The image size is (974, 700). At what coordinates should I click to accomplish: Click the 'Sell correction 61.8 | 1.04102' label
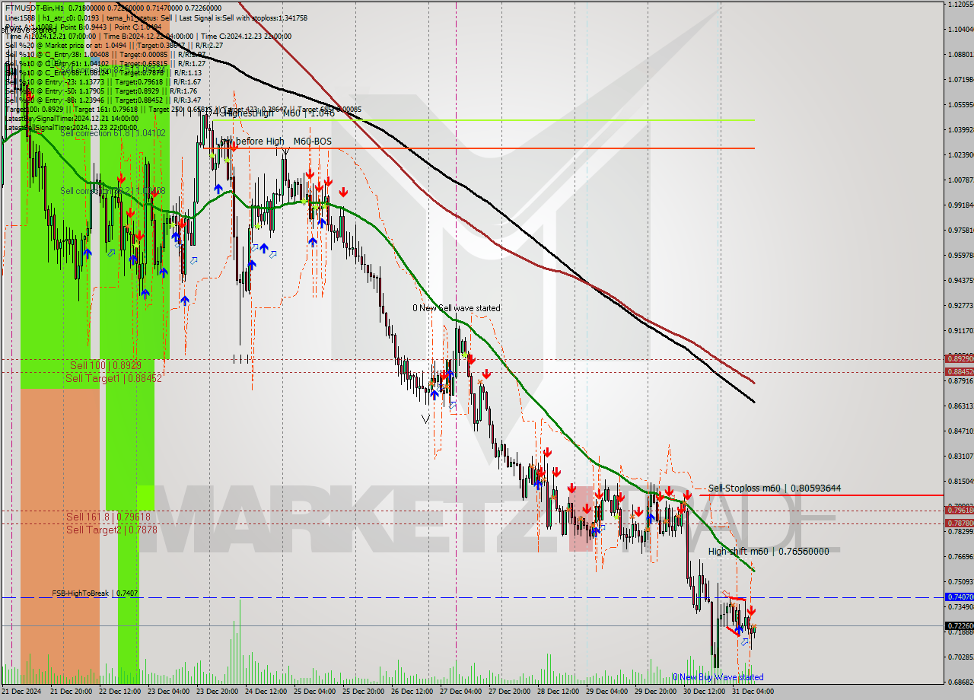pos(113,133)
